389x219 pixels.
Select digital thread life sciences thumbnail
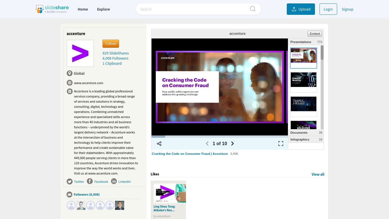click(304, 106)
